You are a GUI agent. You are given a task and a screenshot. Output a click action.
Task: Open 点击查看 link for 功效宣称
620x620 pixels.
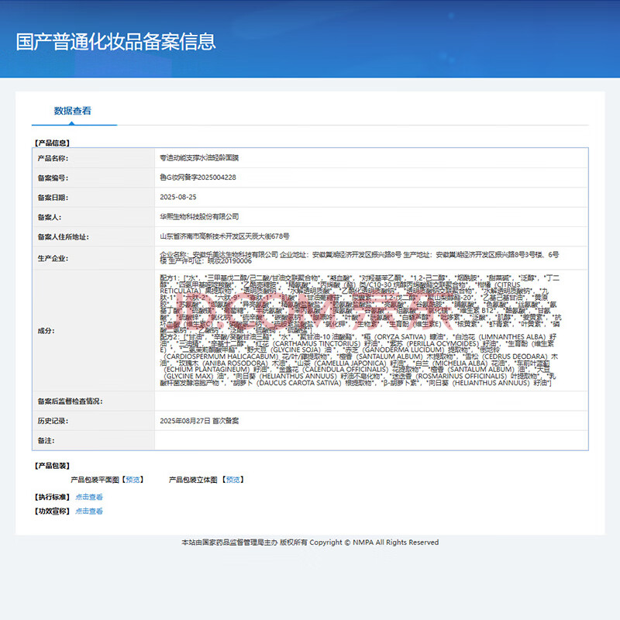point(89,511)
